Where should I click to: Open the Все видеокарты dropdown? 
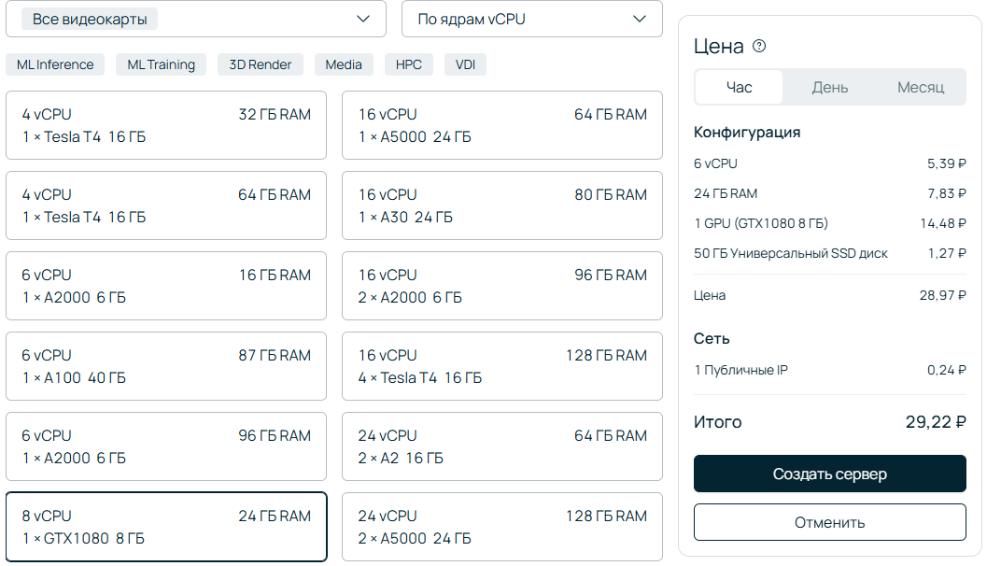coord(195,19)
